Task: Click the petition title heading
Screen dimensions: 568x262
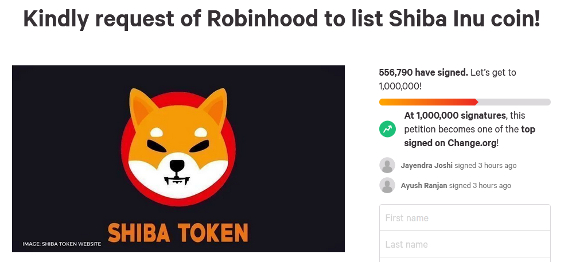Action: click(x=281, y=20)
